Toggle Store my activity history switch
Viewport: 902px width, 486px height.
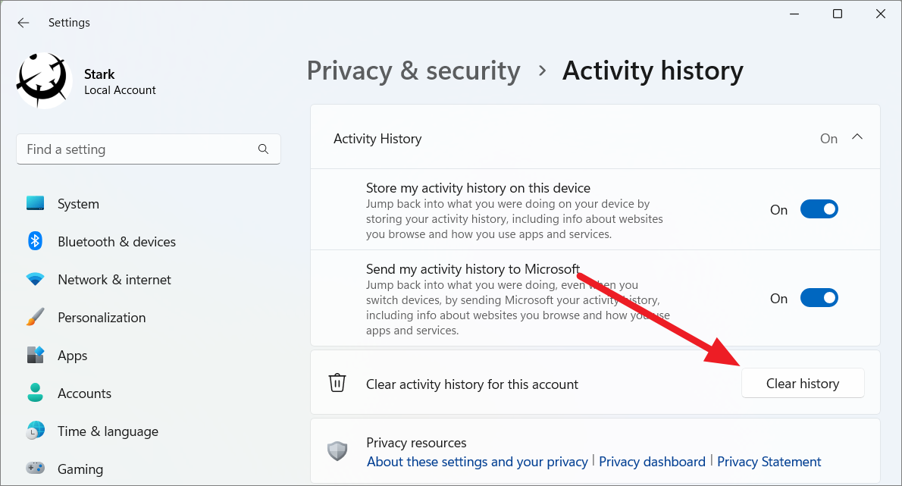(819, 209)
